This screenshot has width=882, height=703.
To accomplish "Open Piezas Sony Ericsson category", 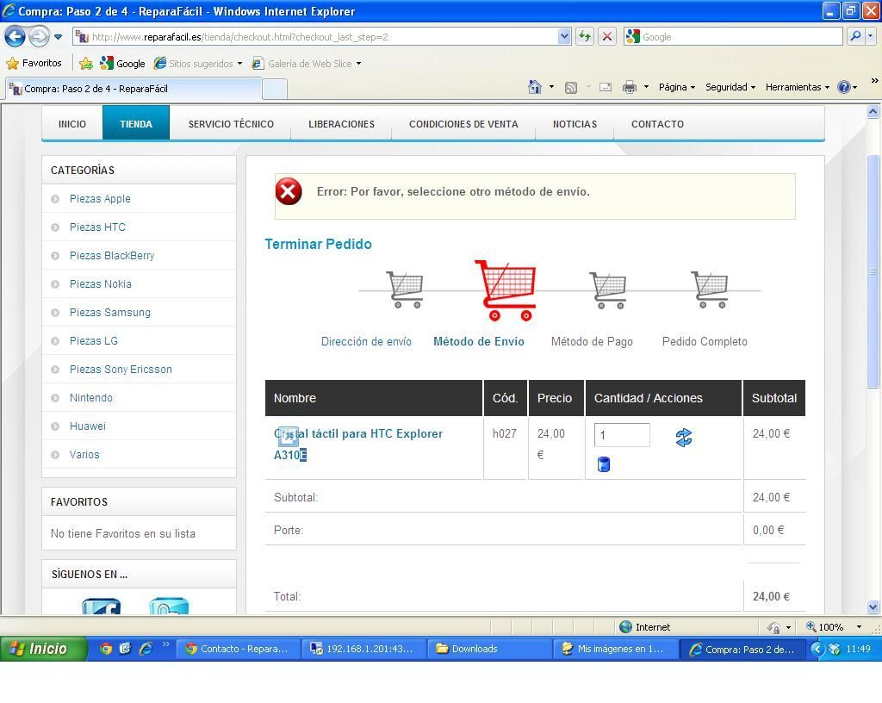I will click(x=121, y=370).
